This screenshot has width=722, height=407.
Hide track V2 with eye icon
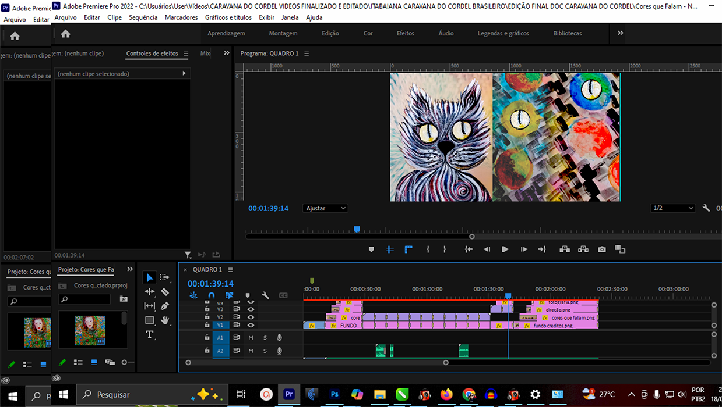pyautogui.click(x=251, y=317)
